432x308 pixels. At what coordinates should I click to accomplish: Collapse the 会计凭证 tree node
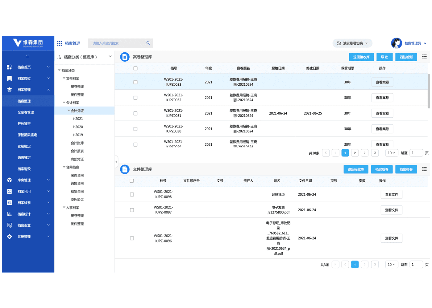[x=69, y=111]
